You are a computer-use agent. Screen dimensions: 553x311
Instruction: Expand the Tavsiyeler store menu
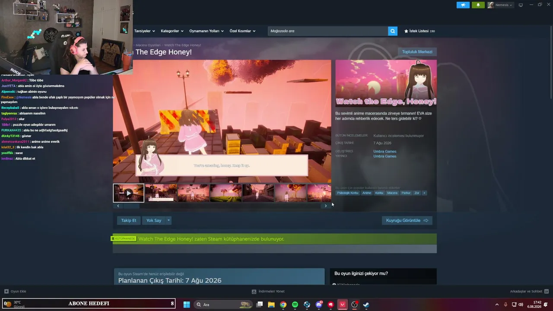(144, 31)
